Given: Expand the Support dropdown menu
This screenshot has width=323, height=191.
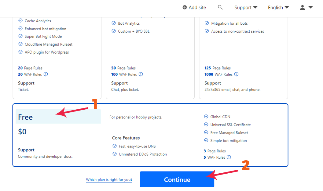Looking at the screenshot, I should click(246, 7).
